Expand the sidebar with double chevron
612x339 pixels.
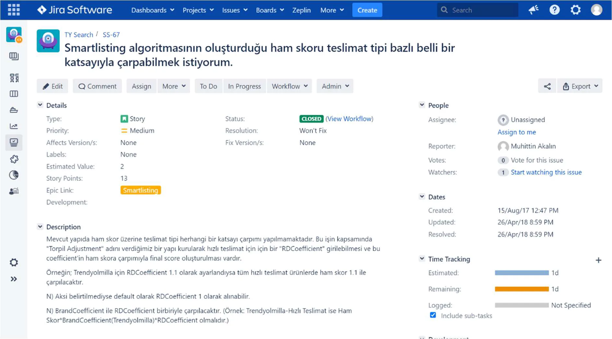point(14,279)
